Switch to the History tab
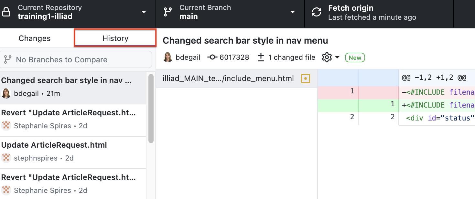475x199 pixels. pyautogui.click(x=115, y=38)
